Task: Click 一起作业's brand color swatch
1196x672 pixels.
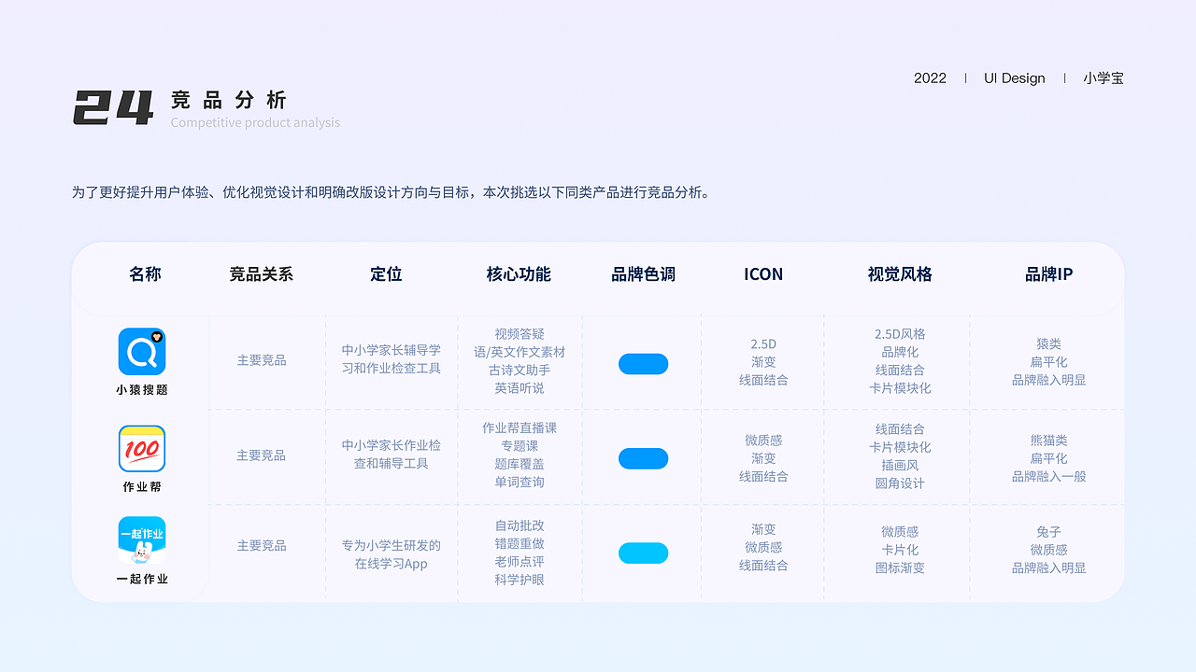Action: 642,553
